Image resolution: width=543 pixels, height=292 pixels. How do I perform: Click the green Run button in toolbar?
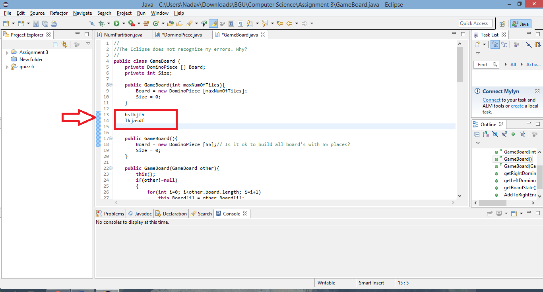click(116, 23)
